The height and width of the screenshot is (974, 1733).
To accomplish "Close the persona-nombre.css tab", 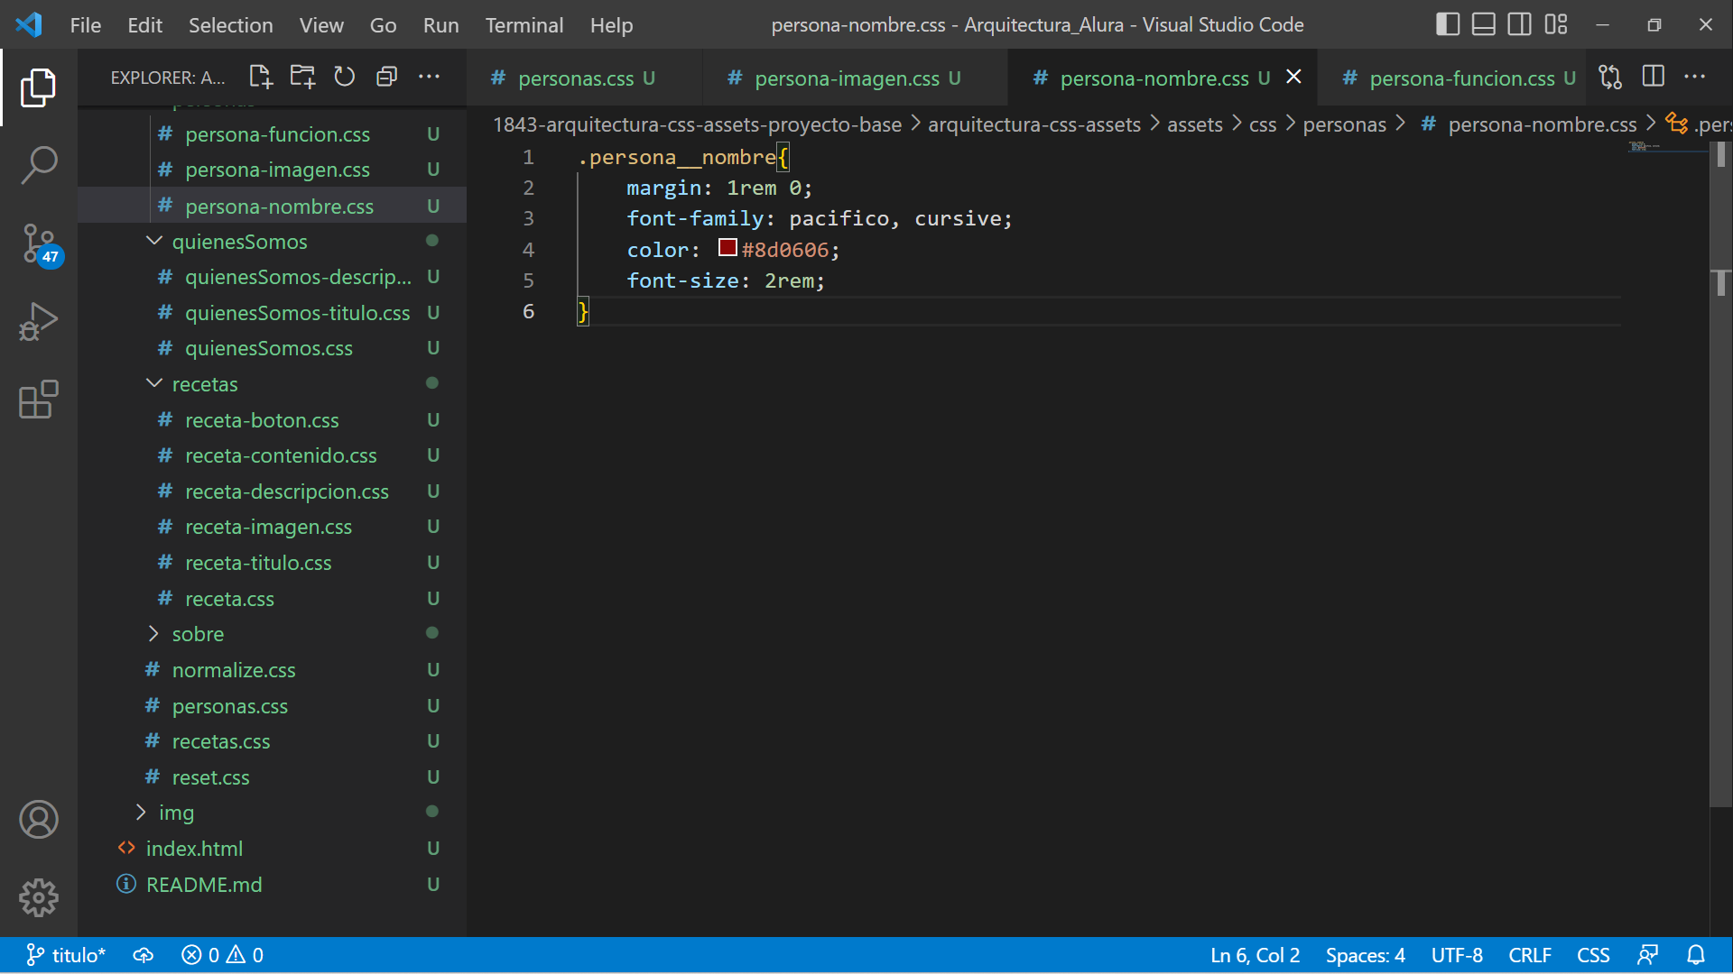I will click(1293, 78).
